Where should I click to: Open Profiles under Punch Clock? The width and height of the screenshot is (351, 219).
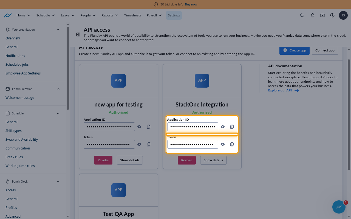[x=11, y=208]
